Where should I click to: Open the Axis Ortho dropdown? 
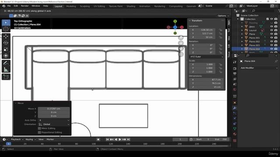point(54,120)
